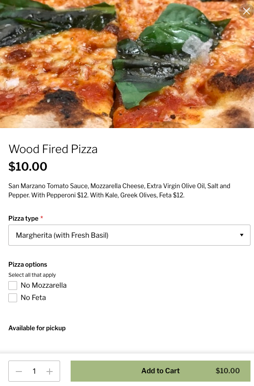Click the $10.00 price on the cart button

tap(228, 371)
